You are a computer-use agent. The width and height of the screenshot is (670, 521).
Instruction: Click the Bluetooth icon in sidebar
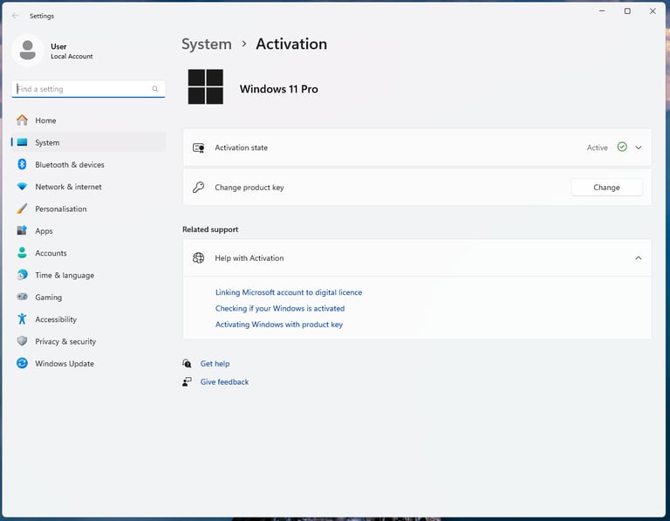(22, 164)
